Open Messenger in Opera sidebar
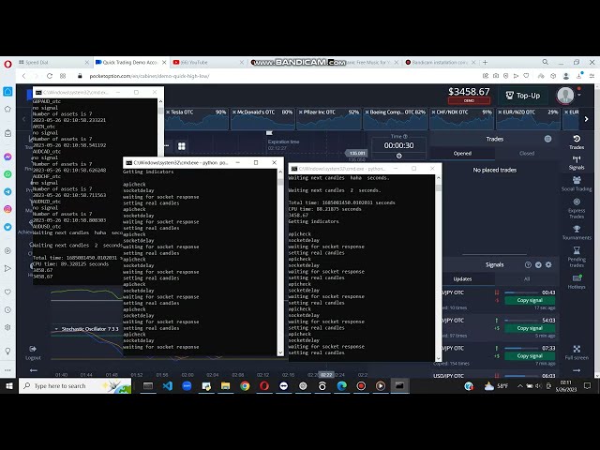The height and width of the screenshot is (450, 600). pos(7,157)
